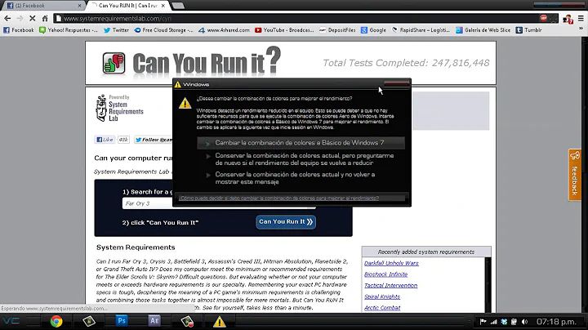This screenshot has width=588, height=330.
Task: Open Photoshop from the taskbar
Action: pos(122,321)
